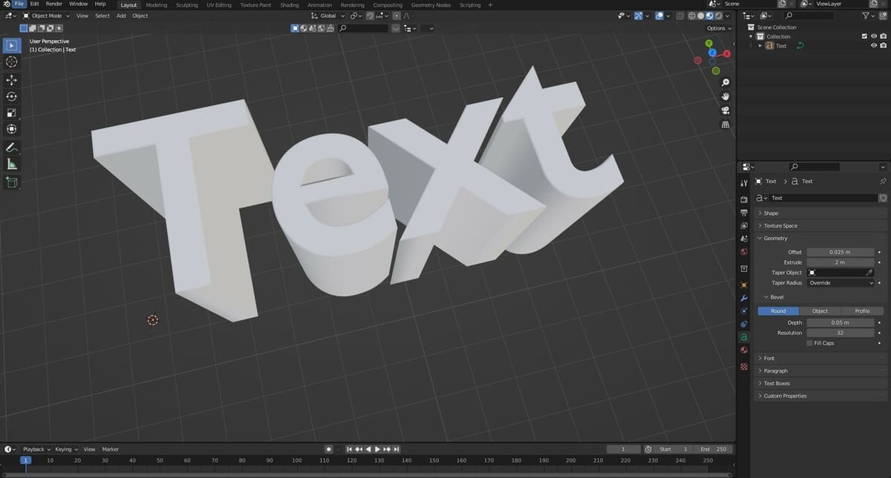891x478 pixels.
Task: Click the pin icon in Properties header
Action: (883, 181)
